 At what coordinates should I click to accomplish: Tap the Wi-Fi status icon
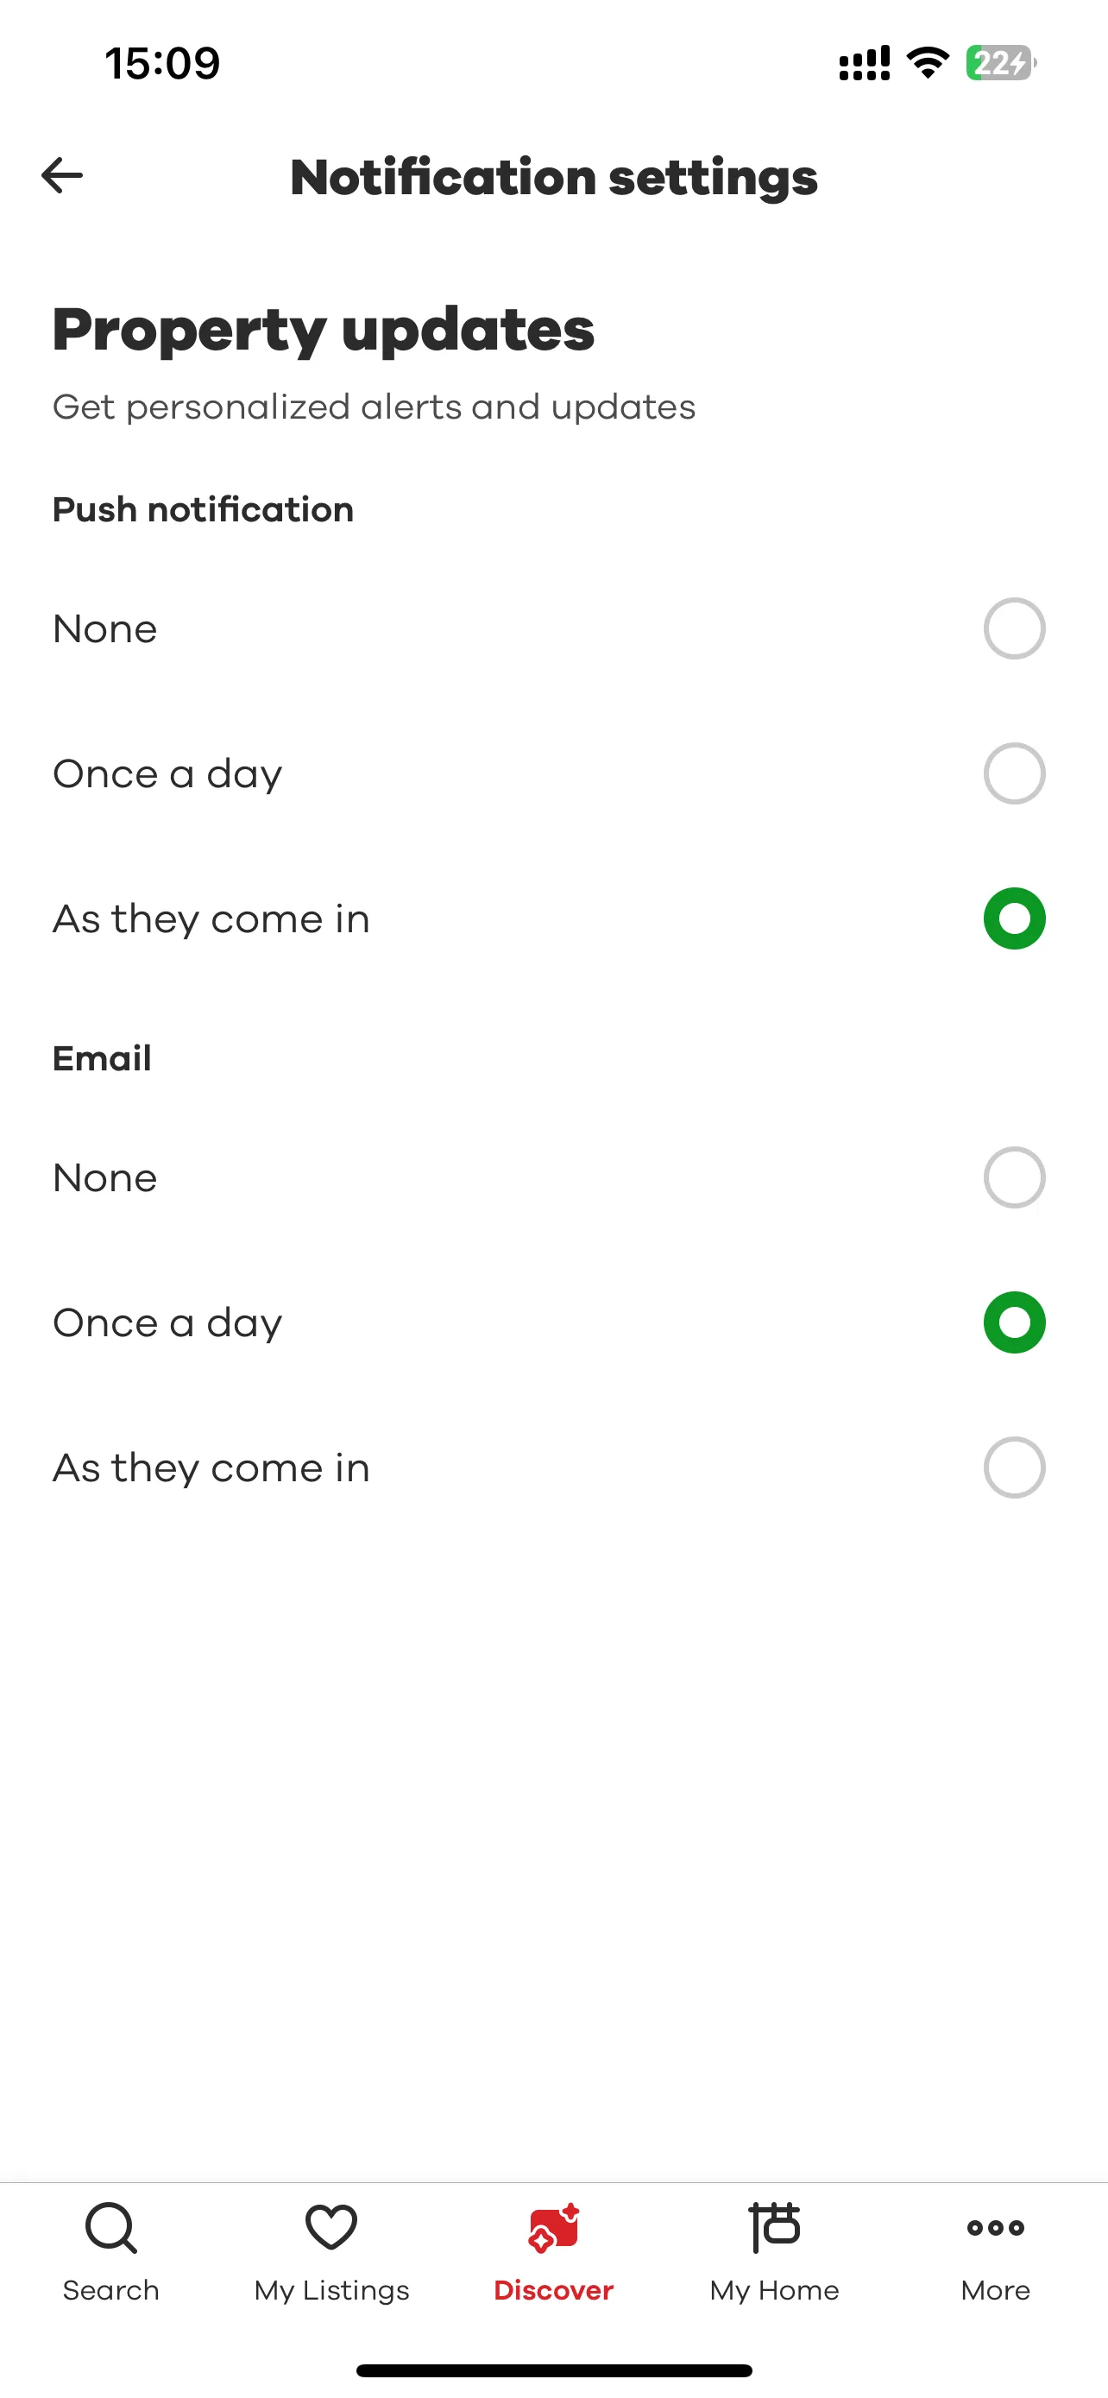pyautogui.click(x=928, y=62)
